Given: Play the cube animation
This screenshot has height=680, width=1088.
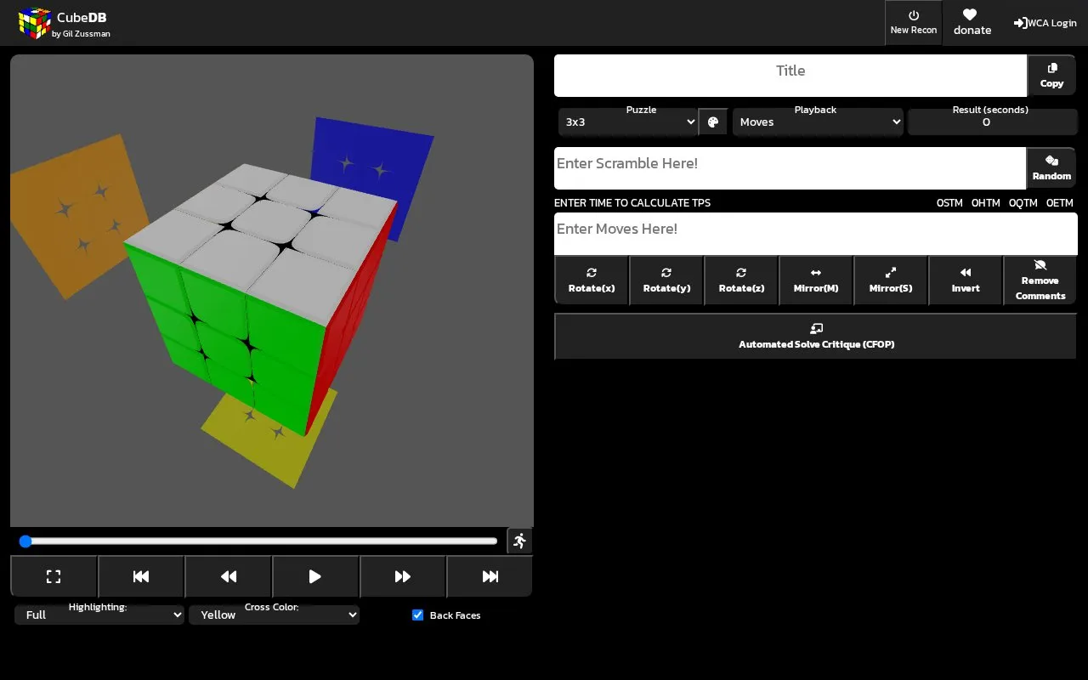Looking at the screenshot, I should pos(315,576).
